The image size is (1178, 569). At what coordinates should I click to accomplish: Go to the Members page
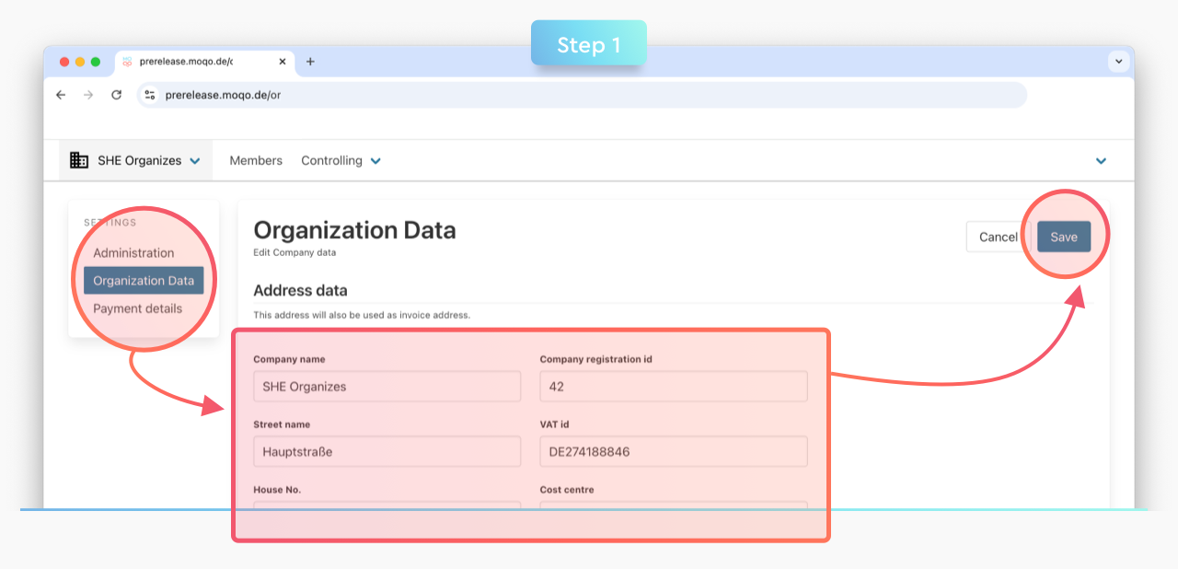[256, 160]
